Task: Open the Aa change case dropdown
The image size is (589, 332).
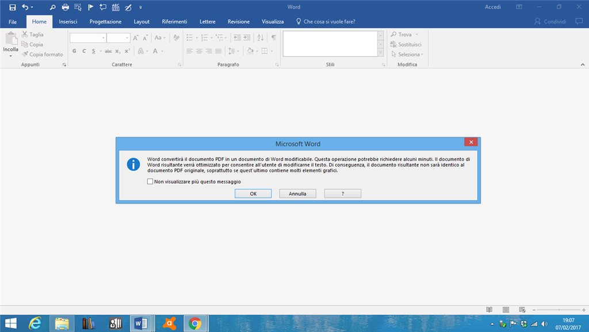Action: click(160, 38)
